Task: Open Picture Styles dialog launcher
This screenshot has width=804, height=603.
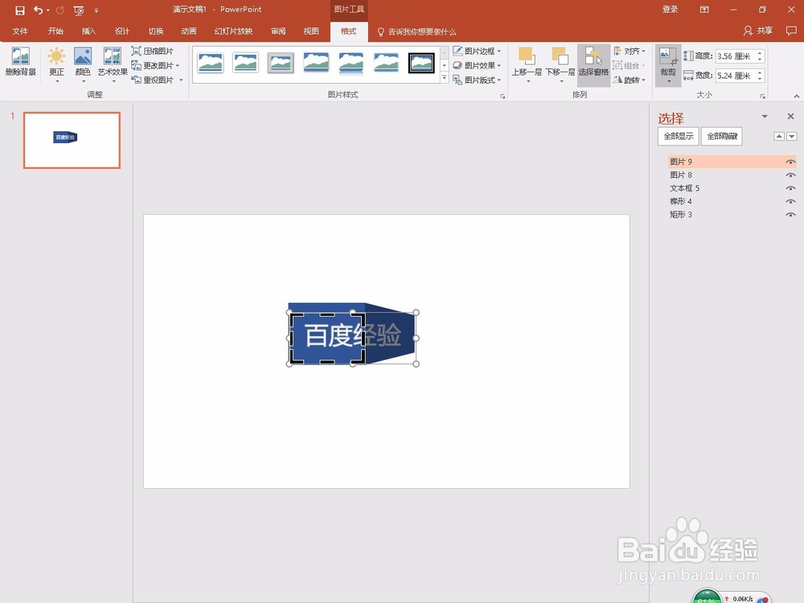Action: (503, 96)
